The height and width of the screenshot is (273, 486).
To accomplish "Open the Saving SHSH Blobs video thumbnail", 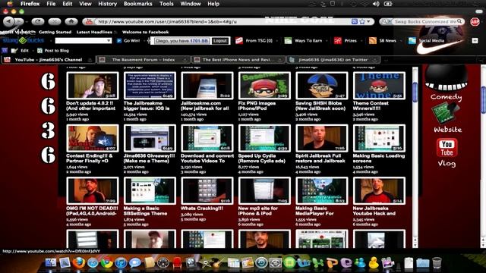I will click(x=322, y=86).
